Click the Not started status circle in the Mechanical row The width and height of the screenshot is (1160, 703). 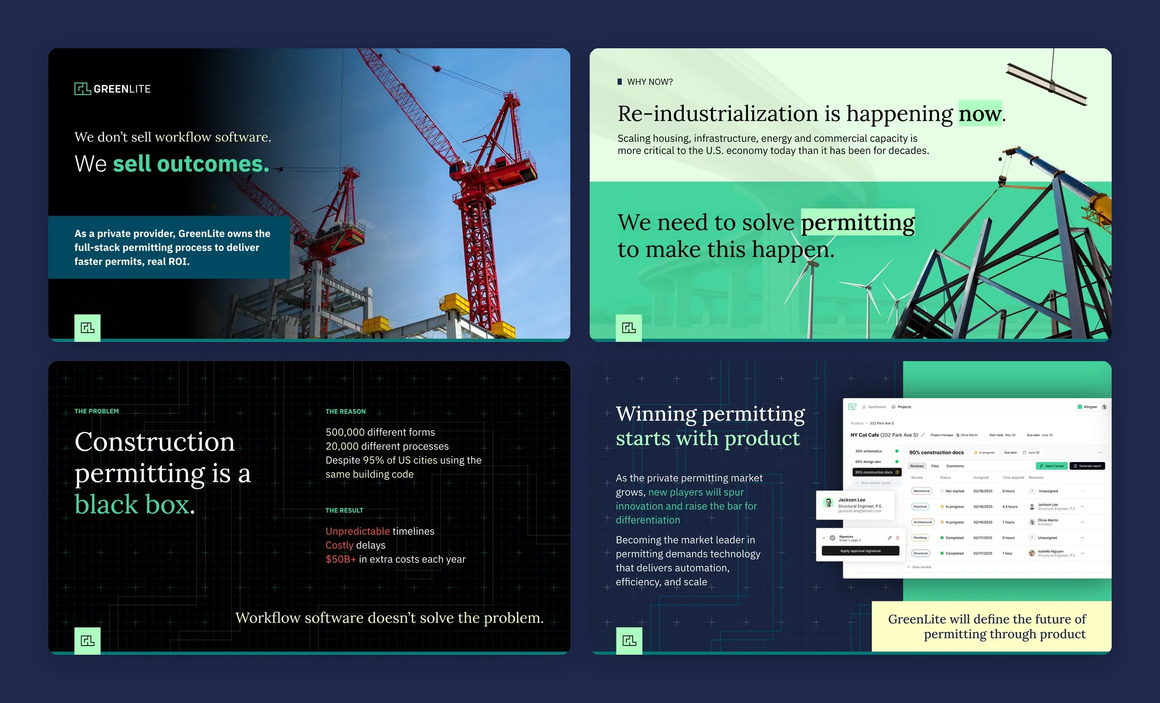point(942,491)
